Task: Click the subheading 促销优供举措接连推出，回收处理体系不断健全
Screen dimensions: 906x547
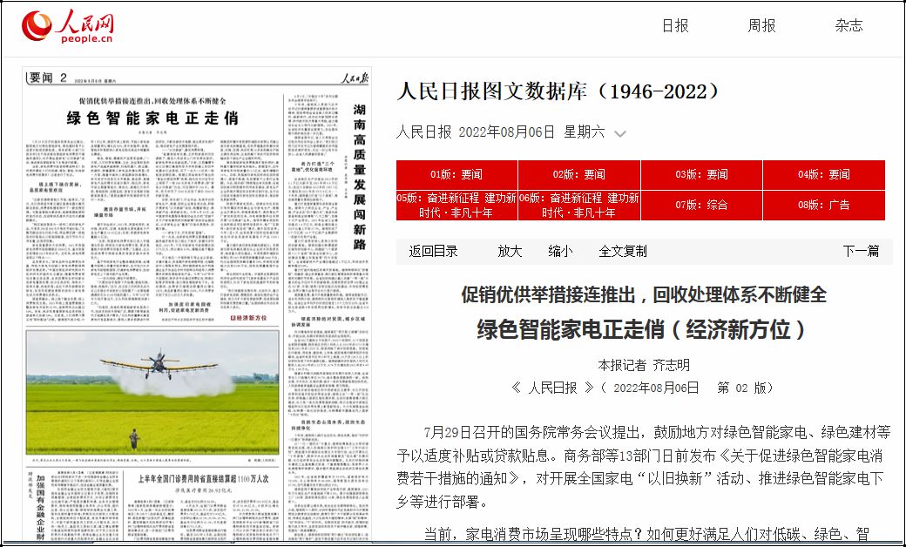Action: 644,294
